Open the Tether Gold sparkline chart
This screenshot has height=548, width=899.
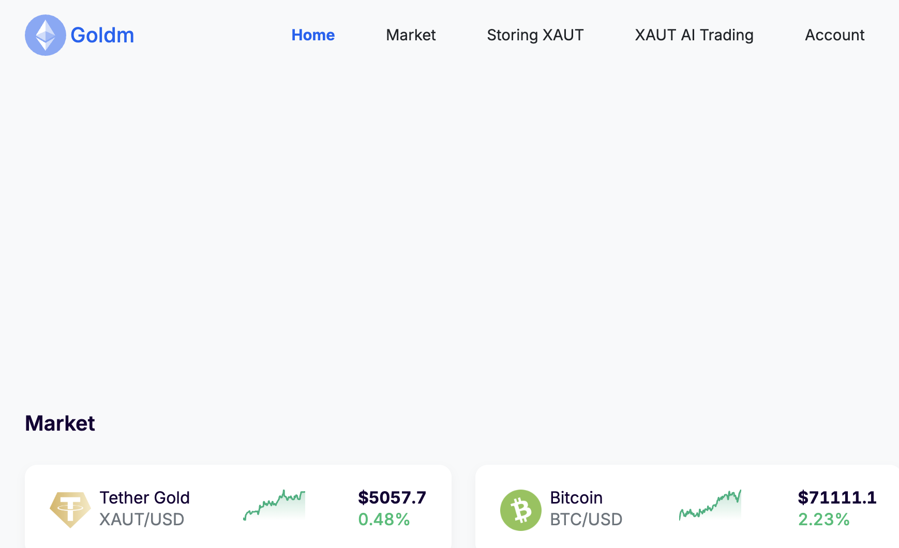tap(274, 505)
